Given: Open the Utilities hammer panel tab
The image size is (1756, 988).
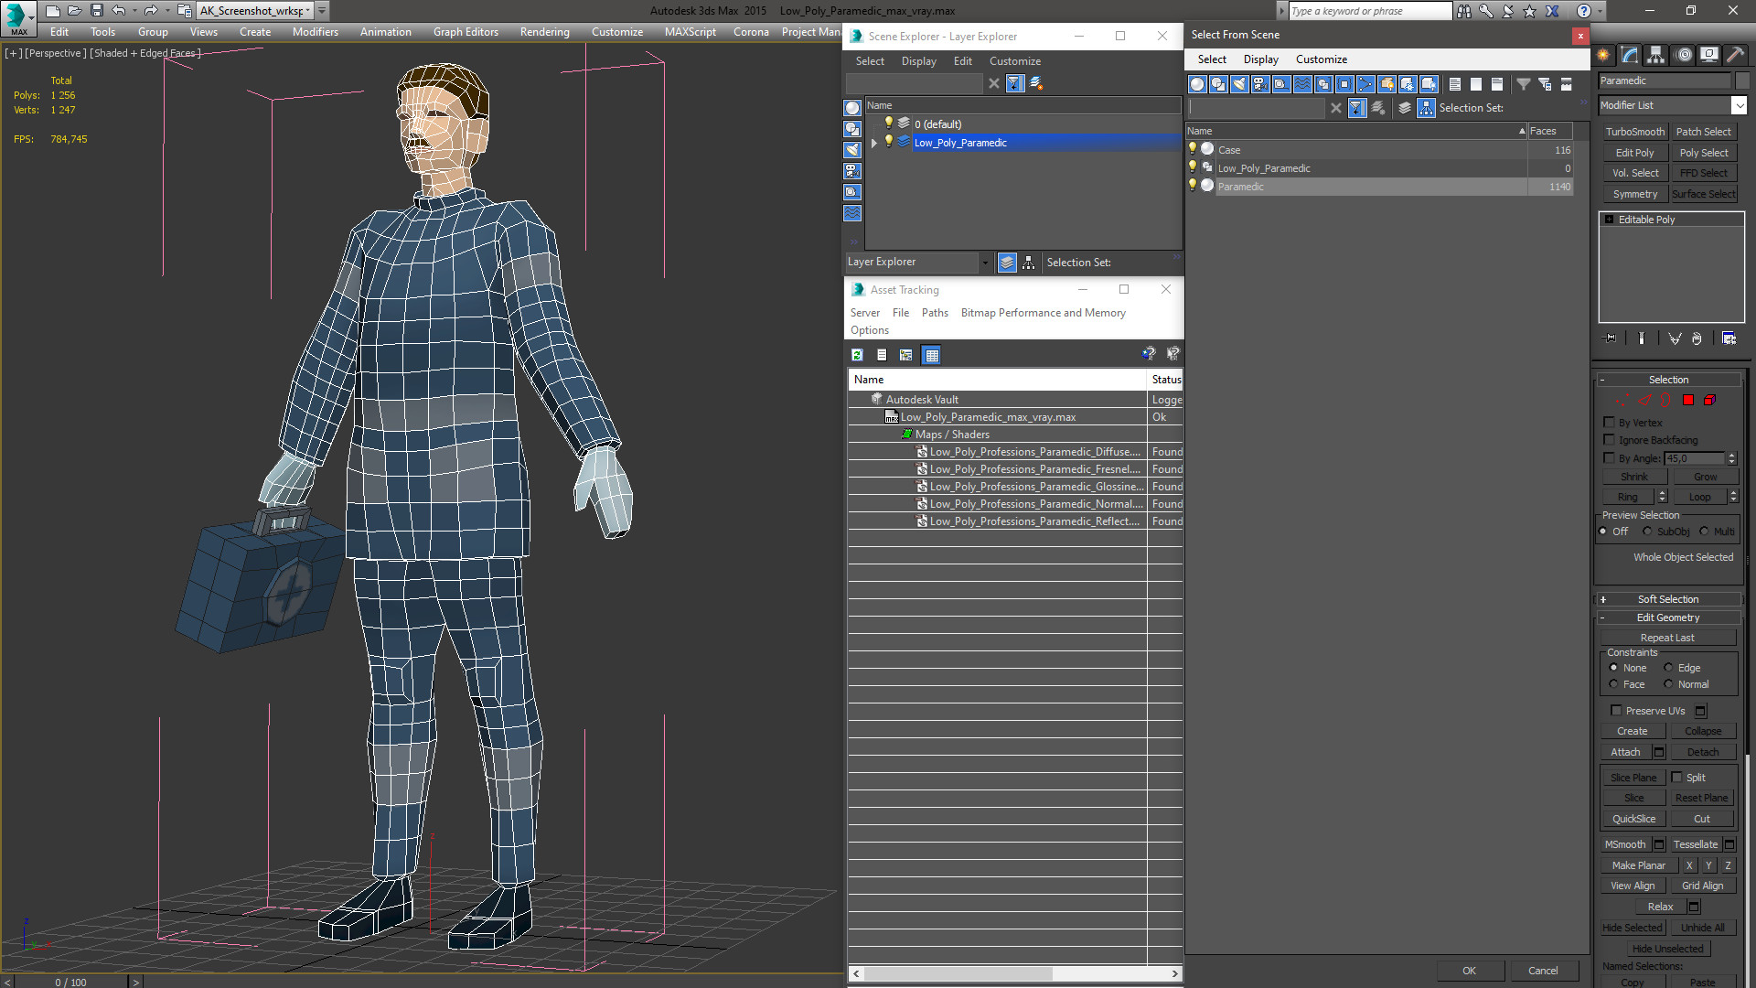Looking at the screenshot, I should [x=1735, y=56].
